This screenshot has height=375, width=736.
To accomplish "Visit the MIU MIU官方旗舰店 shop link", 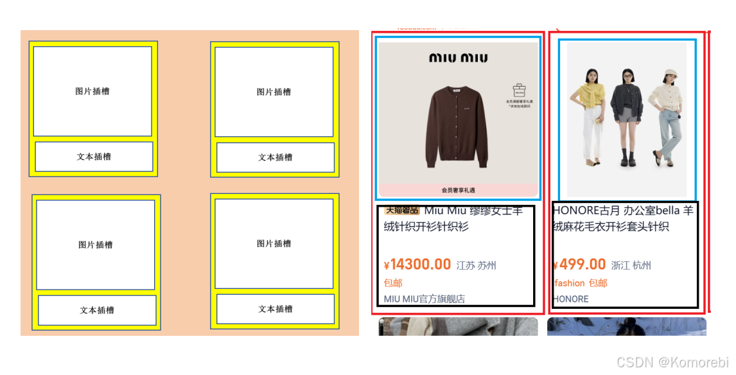I will coord(425,299).
